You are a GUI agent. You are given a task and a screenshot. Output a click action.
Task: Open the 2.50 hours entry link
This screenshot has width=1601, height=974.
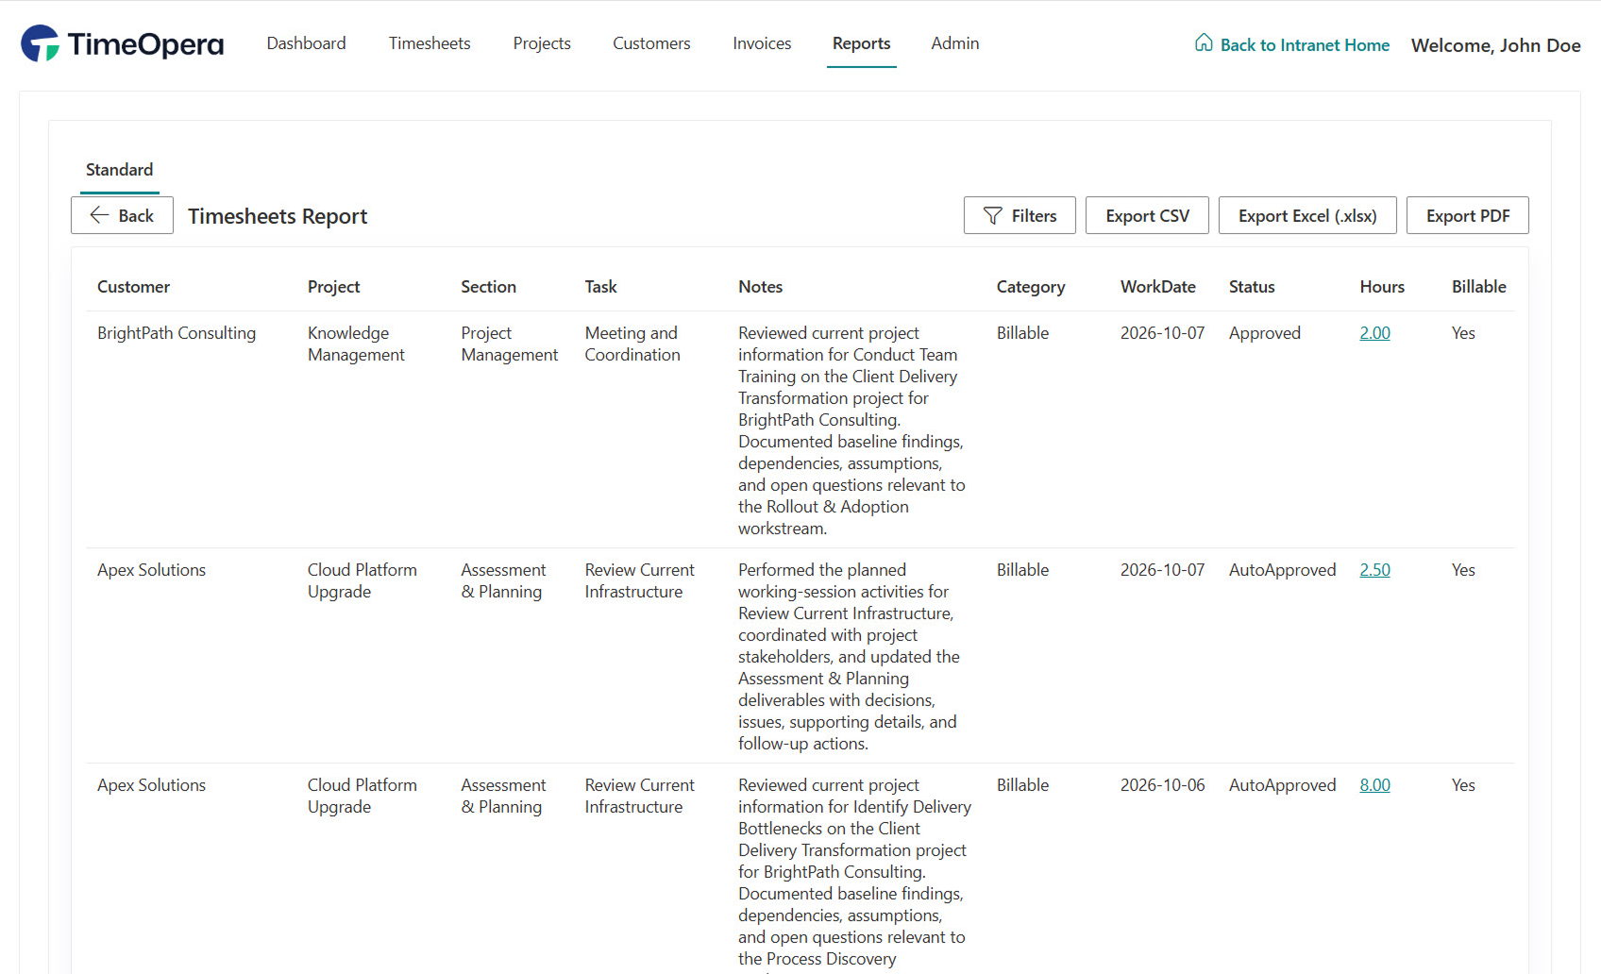(x=1374, y=570)
